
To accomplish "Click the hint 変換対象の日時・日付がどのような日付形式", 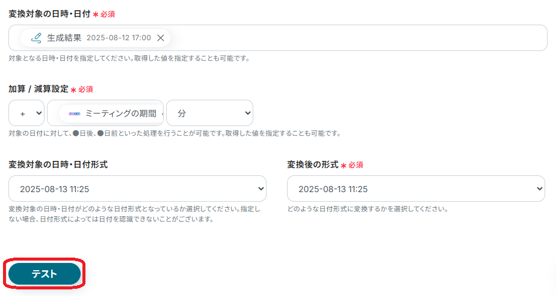I will (x=134, y=214).
